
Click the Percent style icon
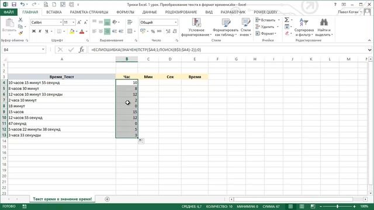pos(153,32)
